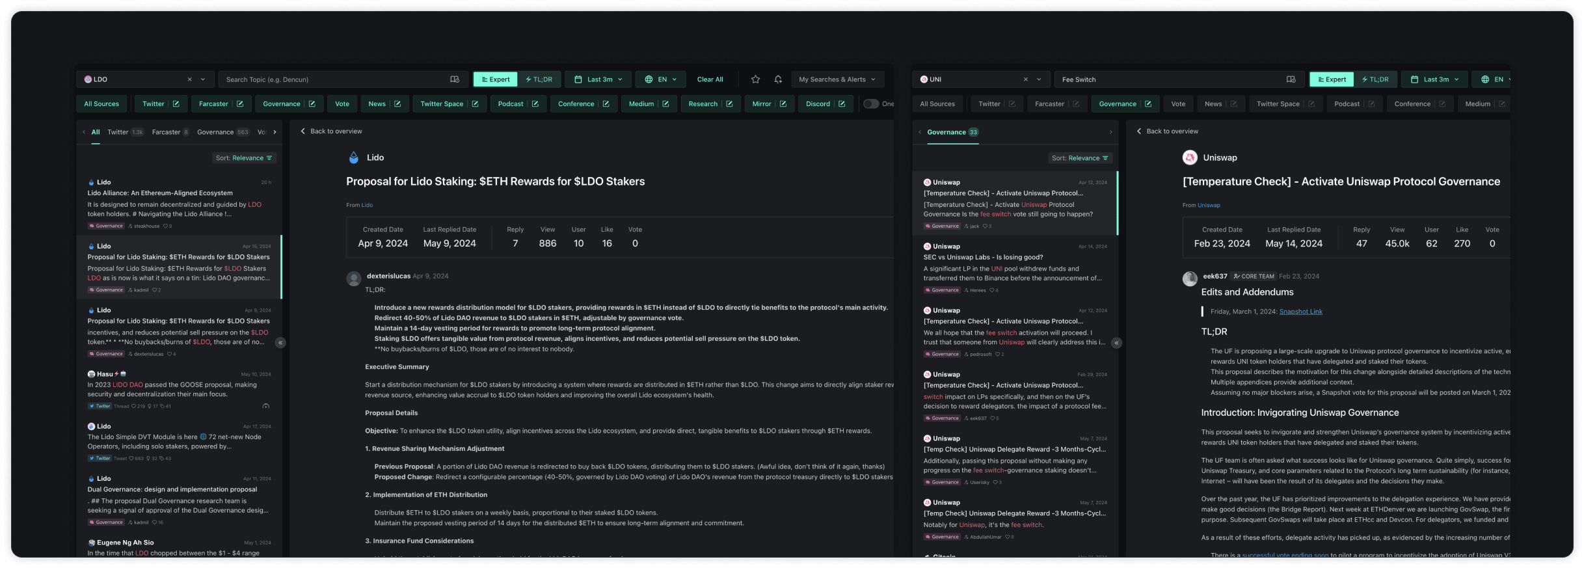The width and height of the screenshot is (1584, 568).
Task: Click the edit icon beside Medium in LDO panel
Action: [x=666, y=104]
